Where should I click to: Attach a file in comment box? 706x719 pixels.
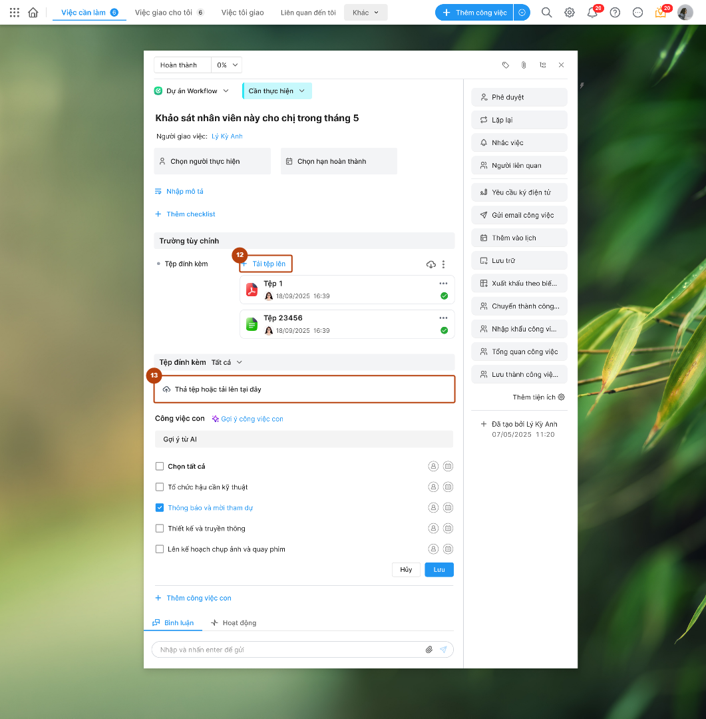click(429, 649)
